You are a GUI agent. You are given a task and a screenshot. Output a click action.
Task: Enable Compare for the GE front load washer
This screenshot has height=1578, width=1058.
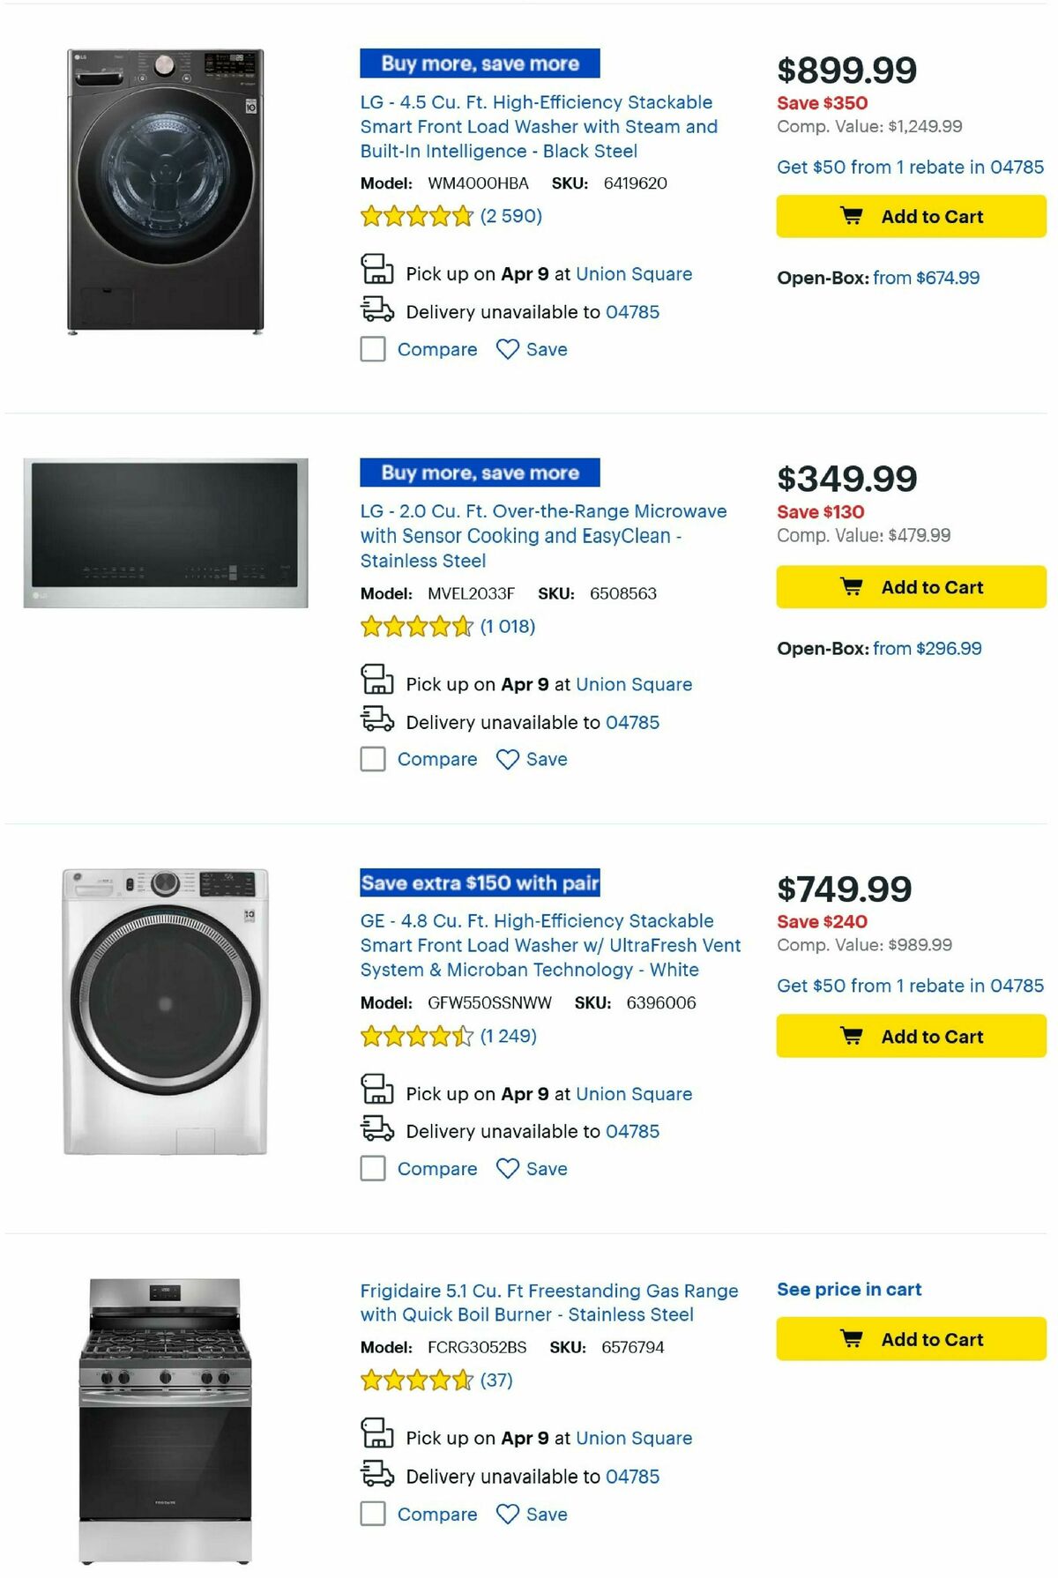[373, 1168]
